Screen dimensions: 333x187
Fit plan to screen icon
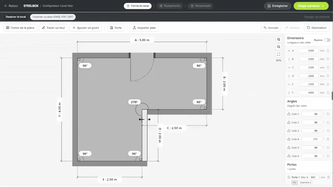pos(279,54)
